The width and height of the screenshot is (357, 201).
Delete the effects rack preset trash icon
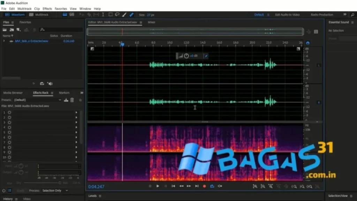(x=72, y=100)
